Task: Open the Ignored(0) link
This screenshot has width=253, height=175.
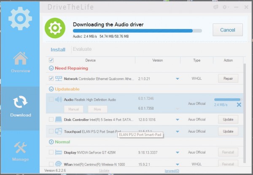Action: 172,171
